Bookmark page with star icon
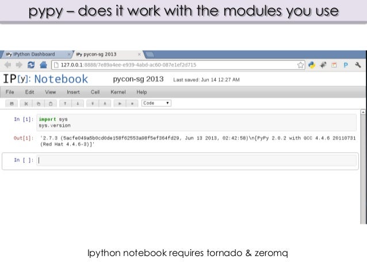 point(300,65)
